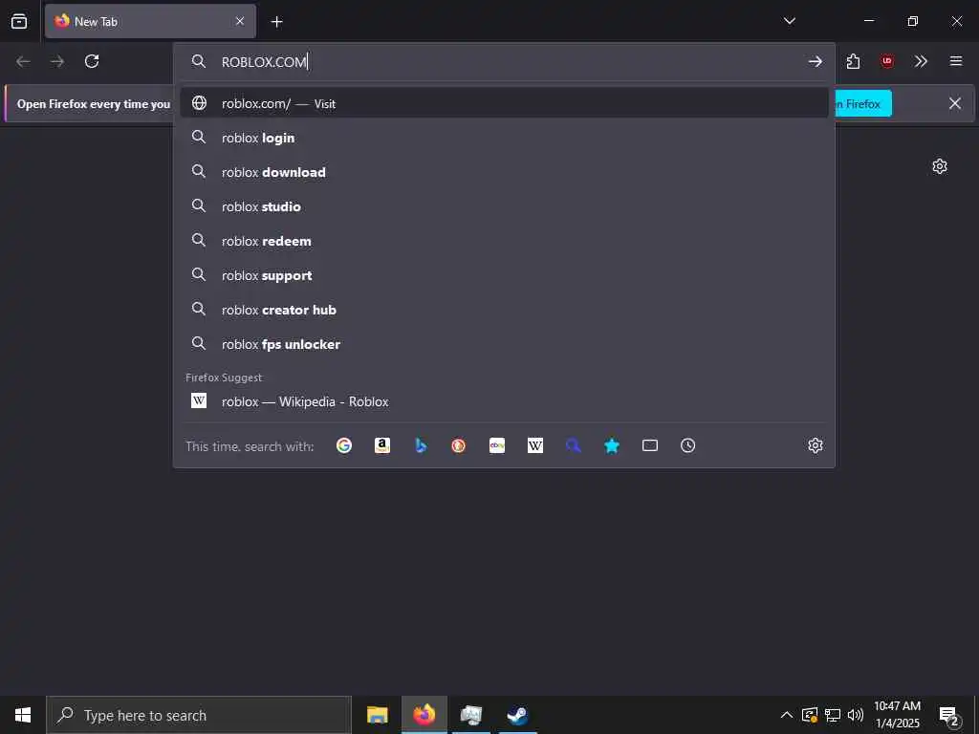The width and height of the screenshot is (979, 734).
Task: Select roblox studio suggestion
Action: 504,206
